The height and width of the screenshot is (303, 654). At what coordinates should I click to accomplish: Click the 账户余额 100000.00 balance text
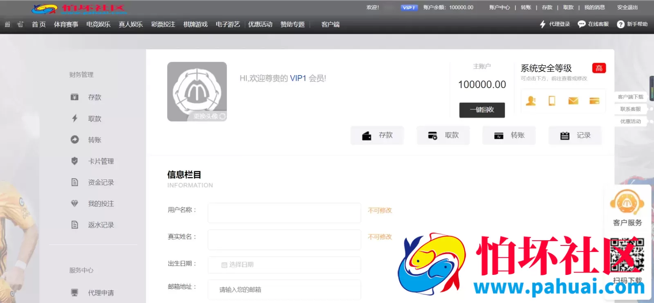point(448,7)
